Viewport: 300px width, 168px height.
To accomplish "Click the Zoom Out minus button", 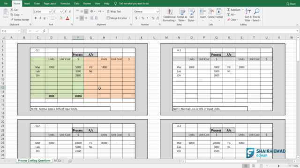I will coord(267,166).
